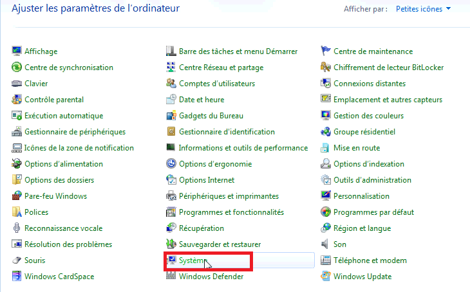Open the Options d'ergonomie link
Image resolution: width=470 pixels, height=292 pixels.
[x=216, y=164]
